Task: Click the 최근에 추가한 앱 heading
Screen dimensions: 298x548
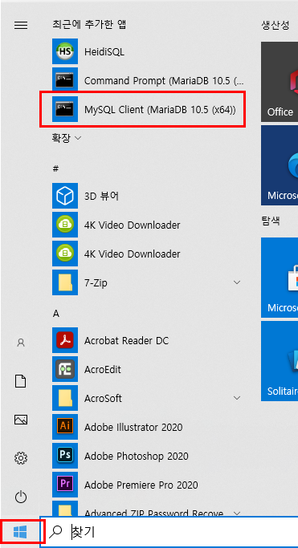Action: click(89, 24)
